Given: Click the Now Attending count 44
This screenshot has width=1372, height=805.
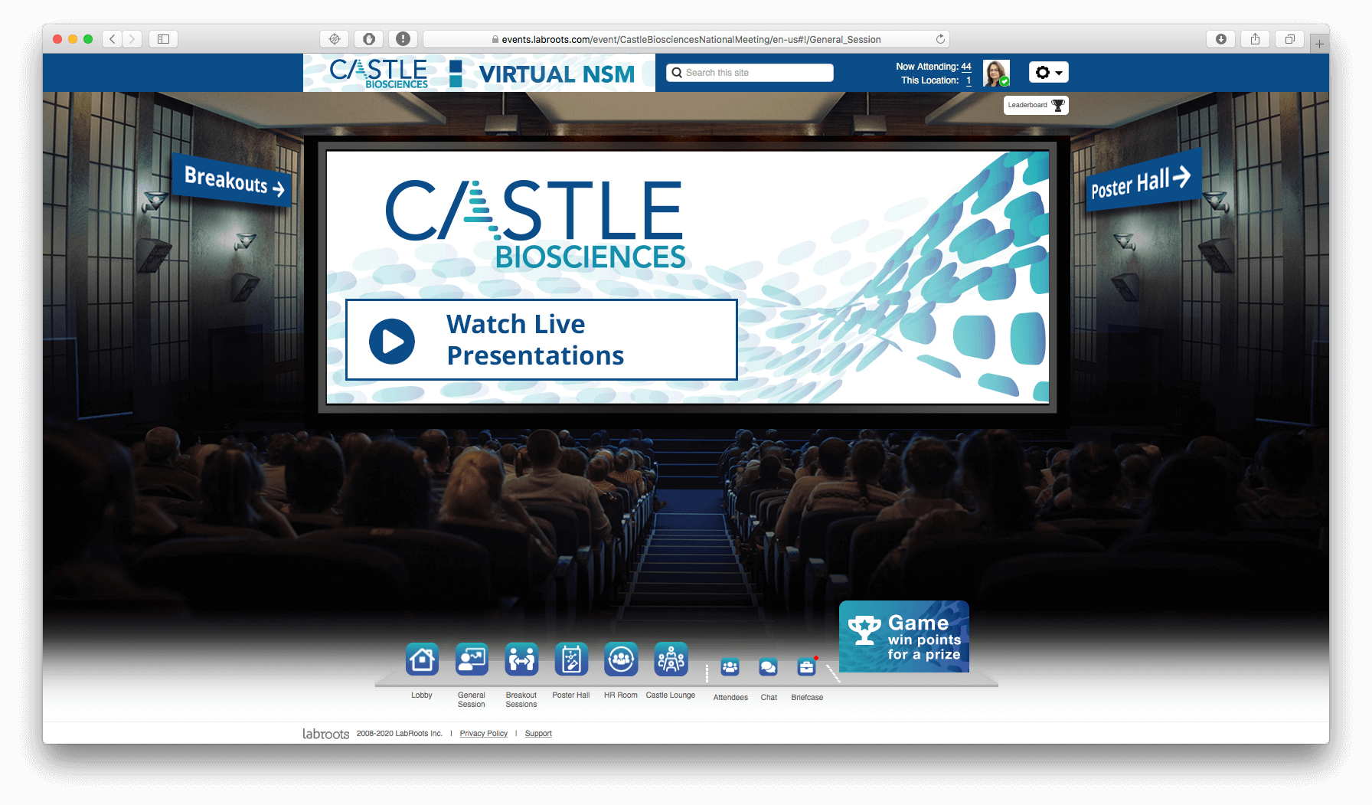Looking at the screenshot, I should (966, 67).
